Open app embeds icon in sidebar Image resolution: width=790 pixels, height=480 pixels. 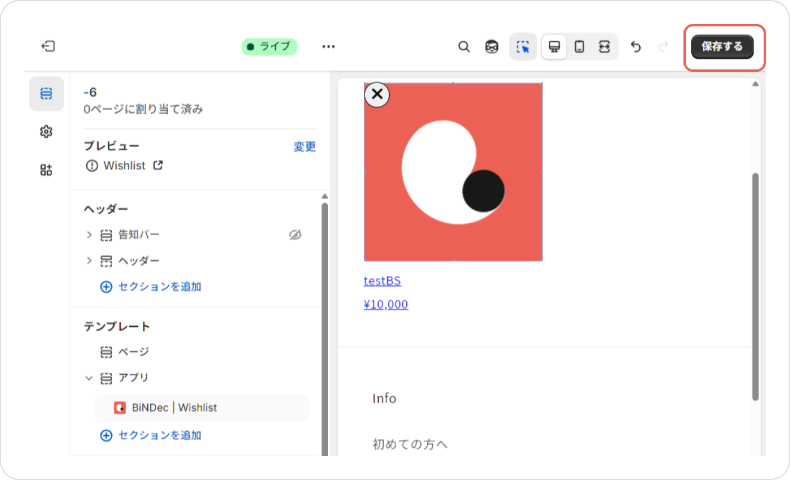pyautogui.click(x=47, y=170)
